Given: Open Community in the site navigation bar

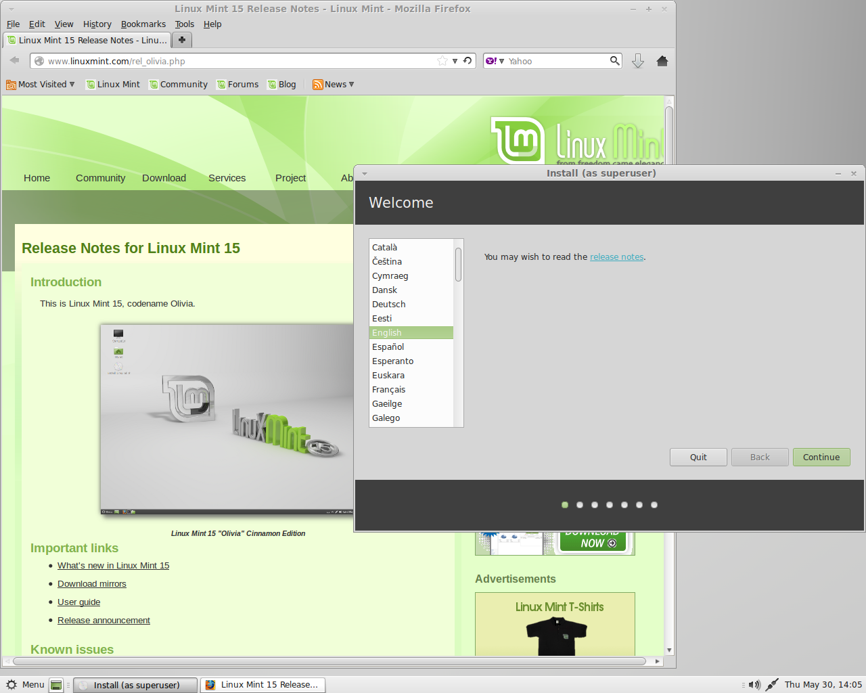Looking at the screenshot, I should click(x=100, y=178).
